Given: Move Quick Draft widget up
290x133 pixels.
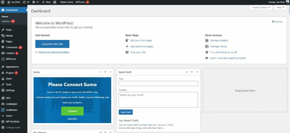Looking at the screenshot, I should [x=187, y=72].
